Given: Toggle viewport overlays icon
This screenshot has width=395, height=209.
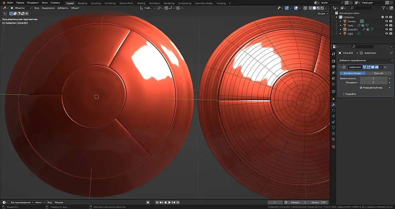Looking at the screenshot, I should click(x=296, y=8).
